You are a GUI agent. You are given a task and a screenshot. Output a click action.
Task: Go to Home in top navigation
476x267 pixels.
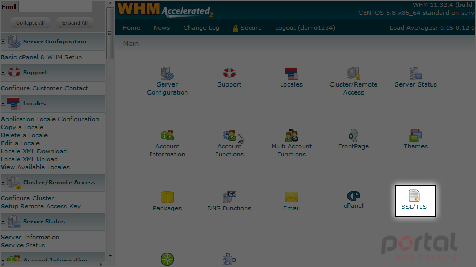[131, 28]
